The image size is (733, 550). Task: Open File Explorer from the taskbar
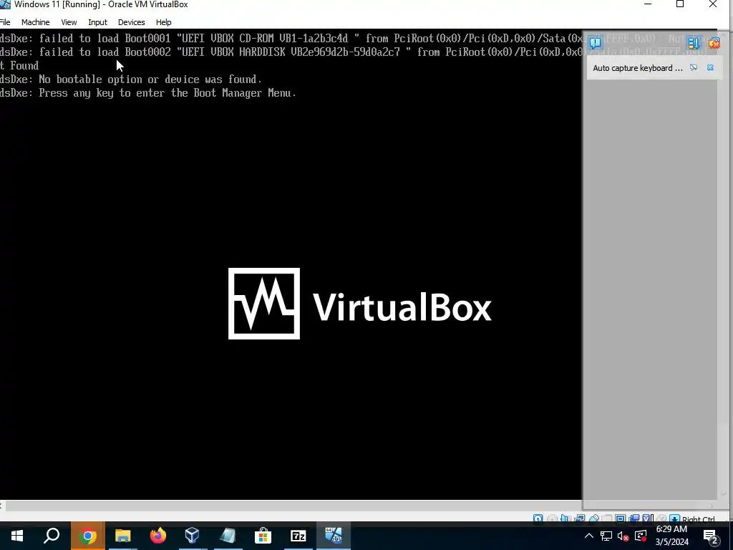(122, 536)
